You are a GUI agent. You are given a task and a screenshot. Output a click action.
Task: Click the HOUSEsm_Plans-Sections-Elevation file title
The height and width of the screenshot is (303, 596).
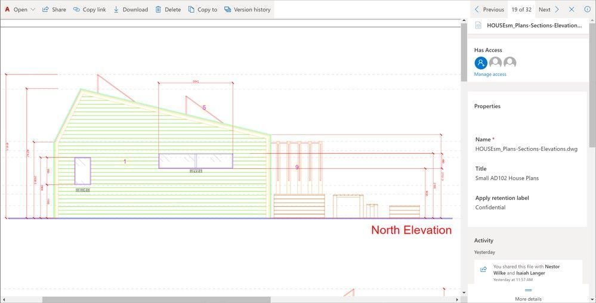coord(534,26)
